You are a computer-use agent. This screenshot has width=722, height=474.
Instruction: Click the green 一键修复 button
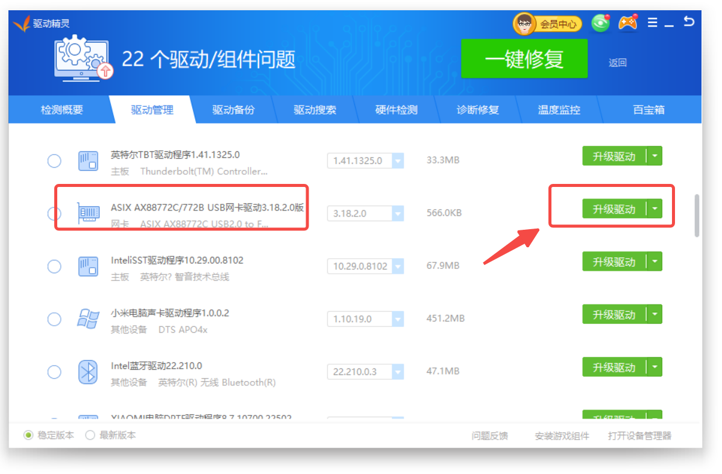524,59
